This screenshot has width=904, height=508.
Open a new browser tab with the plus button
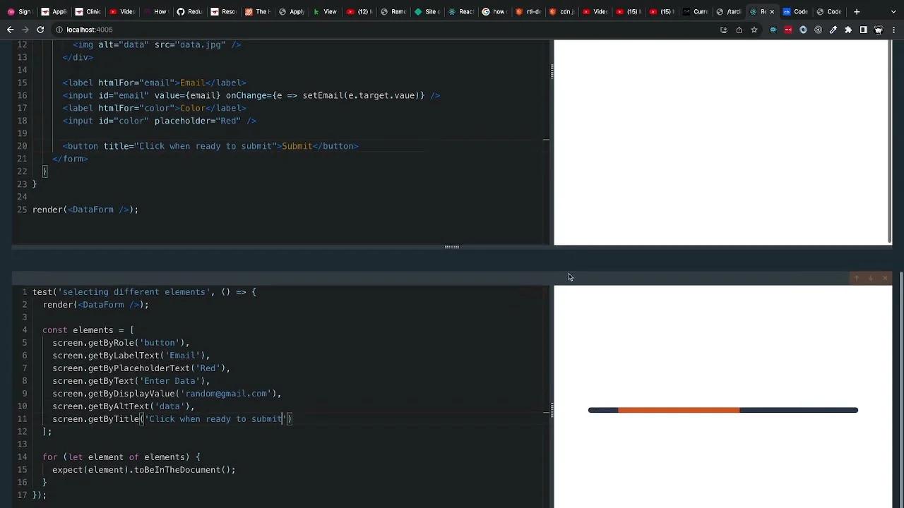click(857, 11)
